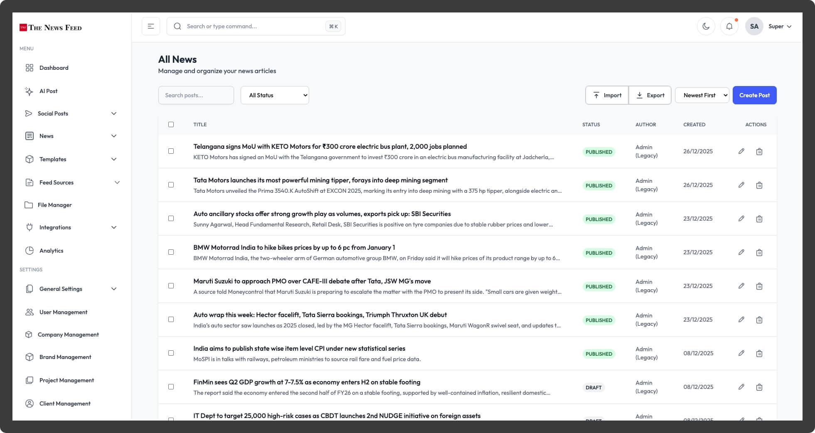This screenshot has height=433, width=815.
Task: Click the dark mode moon icon
Action: [706, 26]
